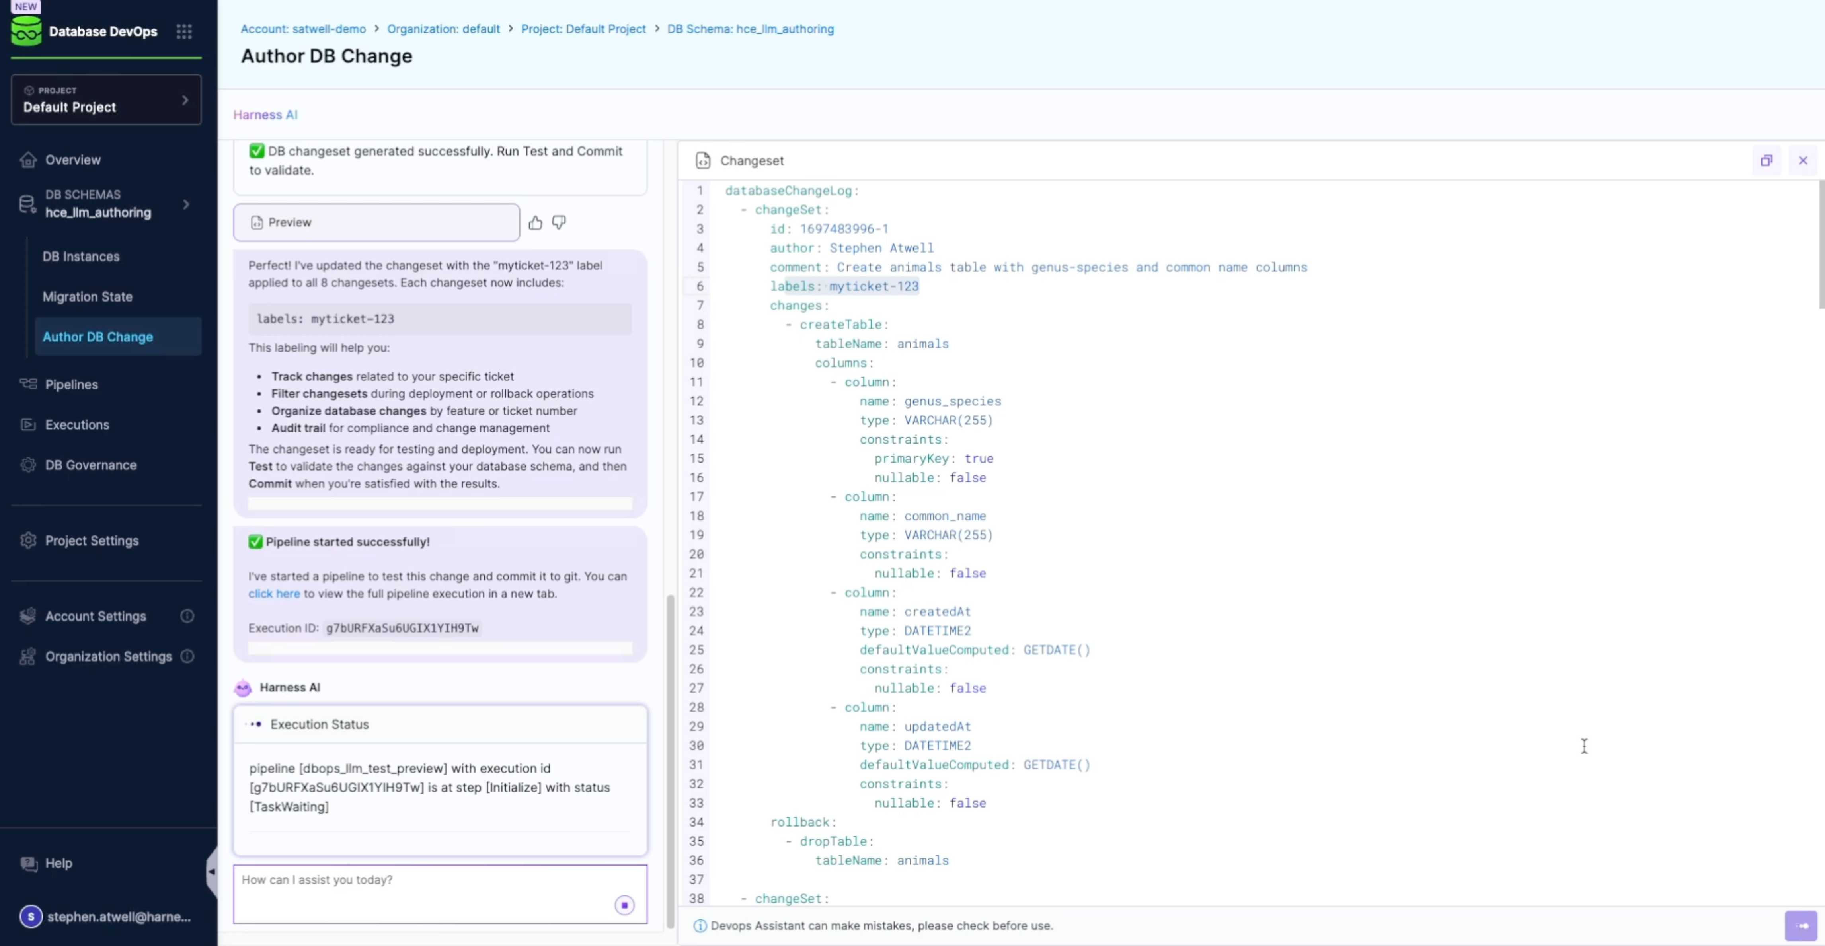Stop the AI response generation
This screenshot has height=946, width=1825.
(x=624, y=906)
